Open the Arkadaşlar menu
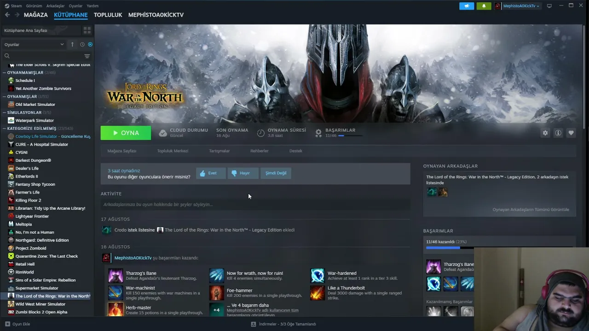The height and width of the screenshot is (331, 589). tap(56, 6)
